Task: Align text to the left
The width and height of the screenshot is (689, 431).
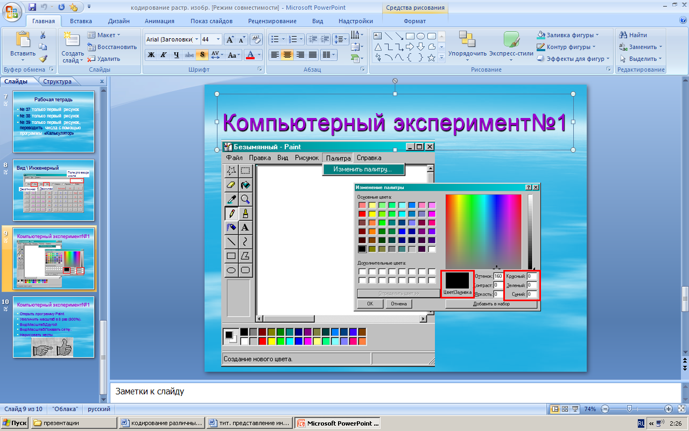Action: [x=275, y=55]
